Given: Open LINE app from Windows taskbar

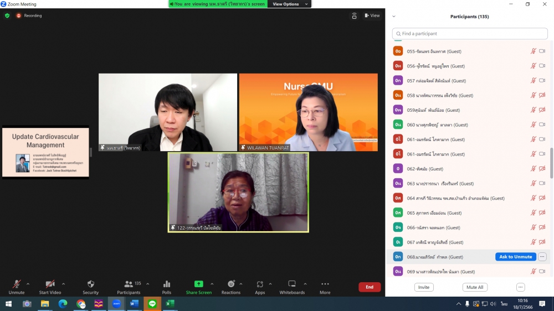Looking at the screenshot, I should click(152, 304).
